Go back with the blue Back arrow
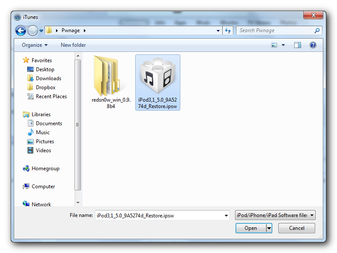Viewport: 337px width, 253px height. click(21, 30)
